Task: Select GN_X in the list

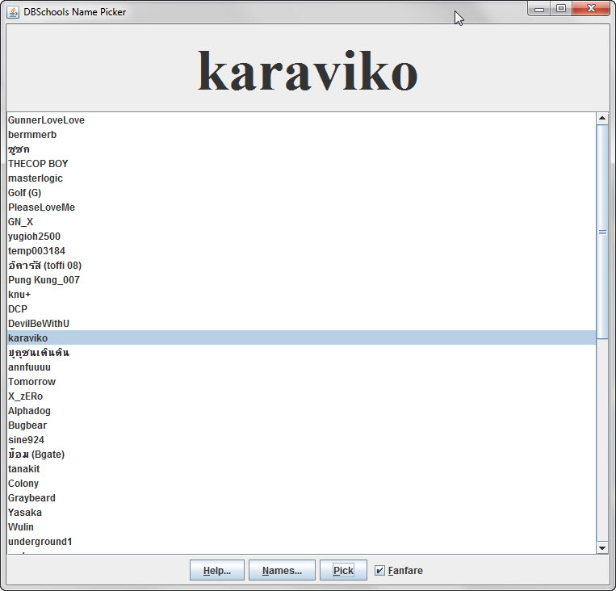Action: pos(301,222)
